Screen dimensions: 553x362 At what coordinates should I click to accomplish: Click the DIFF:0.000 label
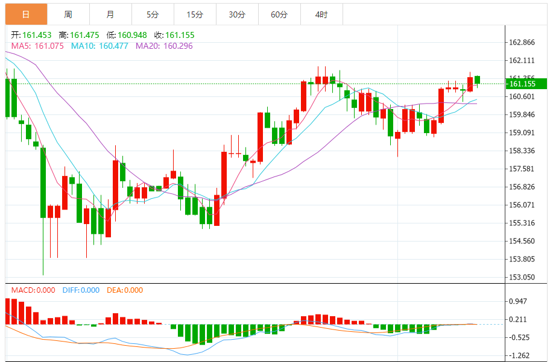[81, 290]
